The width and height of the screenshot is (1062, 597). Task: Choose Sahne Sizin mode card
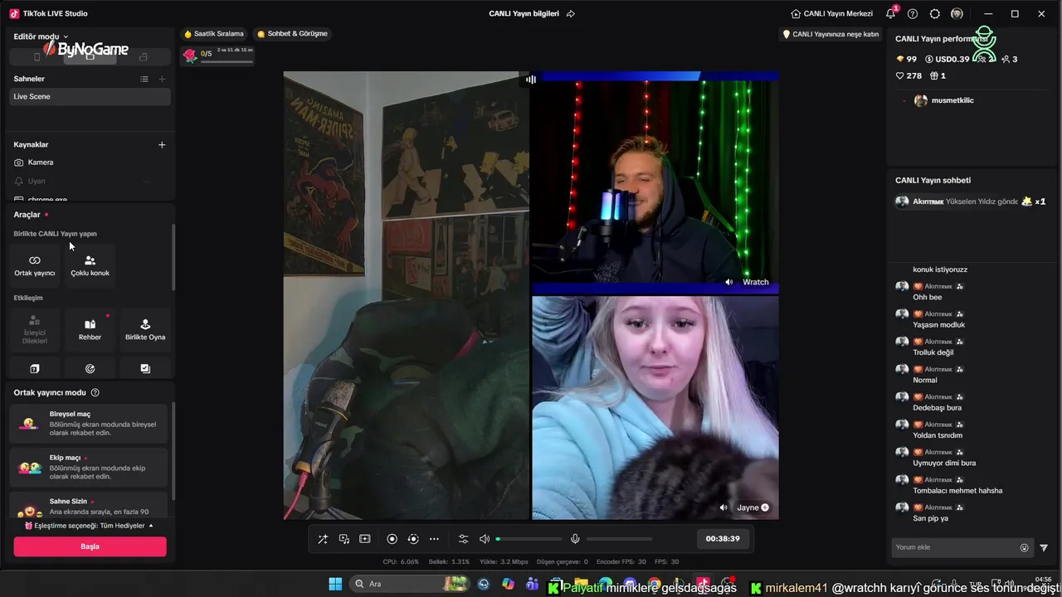coord(90,505)
